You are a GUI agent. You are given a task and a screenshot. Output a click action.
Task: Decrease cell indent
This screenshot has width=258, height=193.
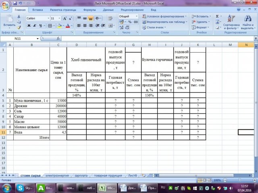click(x=97, y=26)
